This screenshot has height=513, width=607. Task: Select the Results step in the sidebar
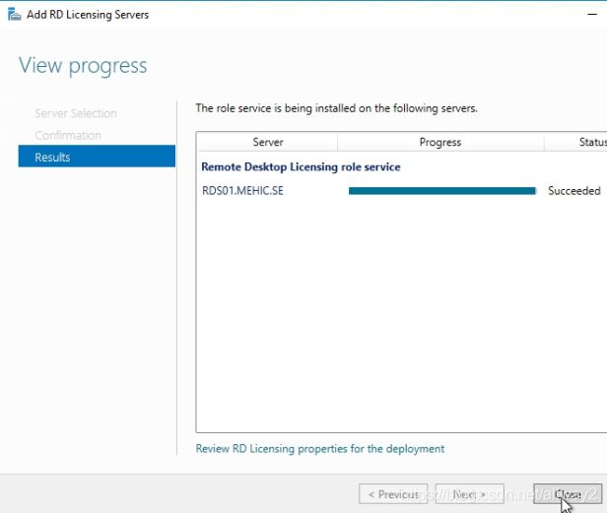(x=97, y=157)
